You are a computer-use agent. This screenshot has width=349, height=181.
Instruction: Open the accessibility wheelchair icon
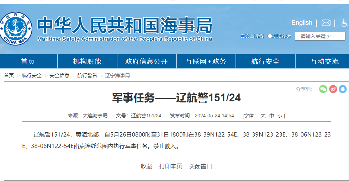coord(344,23)
